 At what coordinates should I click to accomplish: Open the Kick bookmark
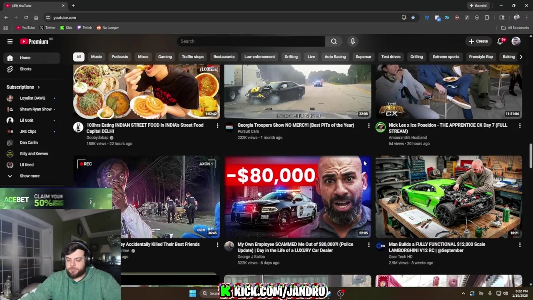pos(66,28)
